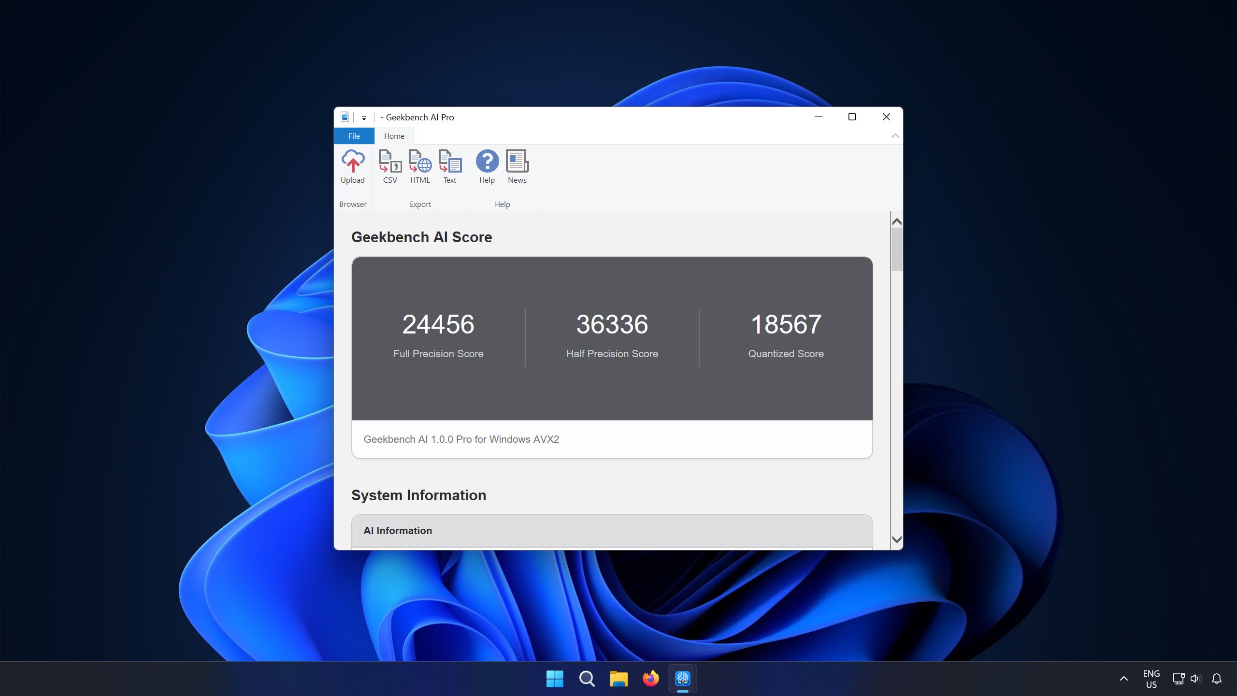
Task: Open Firefox browser from taskbar
Action: click(x=651, y=679)
